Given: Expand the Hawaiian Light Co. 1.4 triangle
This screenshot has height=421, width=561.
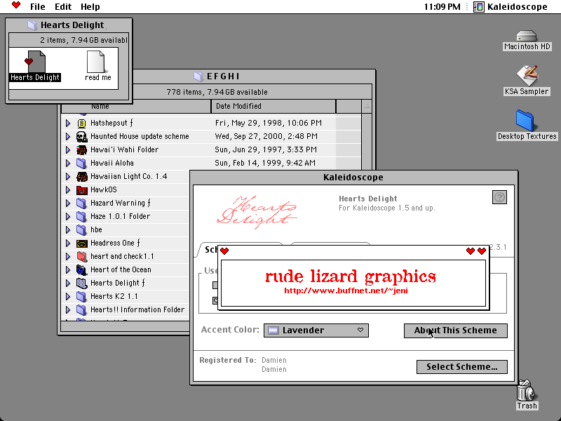Looking at the screenshot, I should tap(68, 177).
